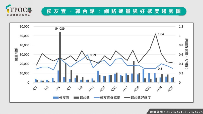Click the 10,000 left axis value
The image size is (203, 114).
tap(24, 73)
